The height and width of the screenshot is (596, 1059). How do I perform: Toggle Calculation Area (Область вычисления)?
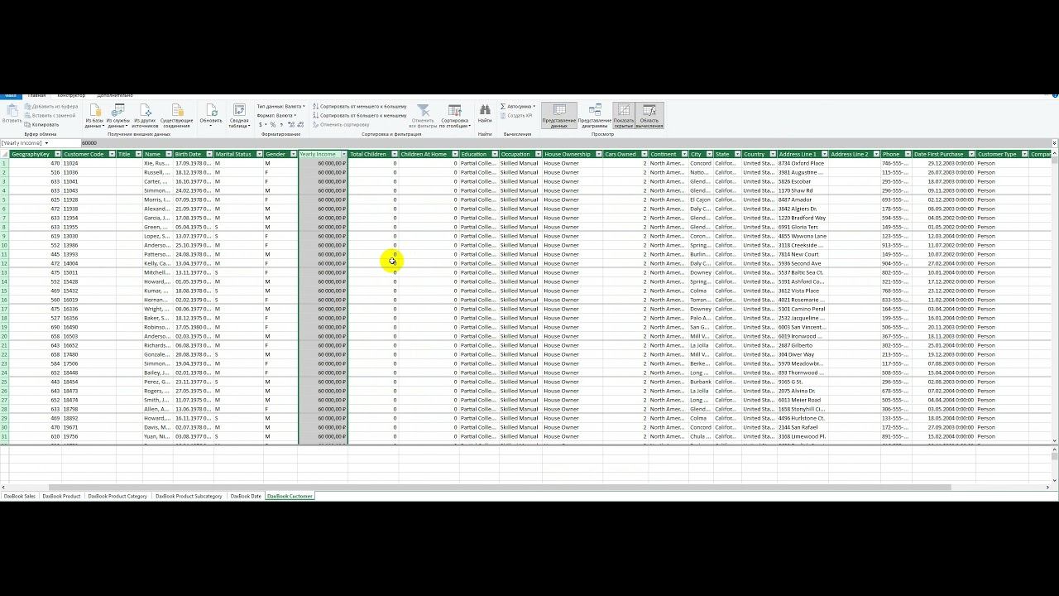(x=649, y=117)
